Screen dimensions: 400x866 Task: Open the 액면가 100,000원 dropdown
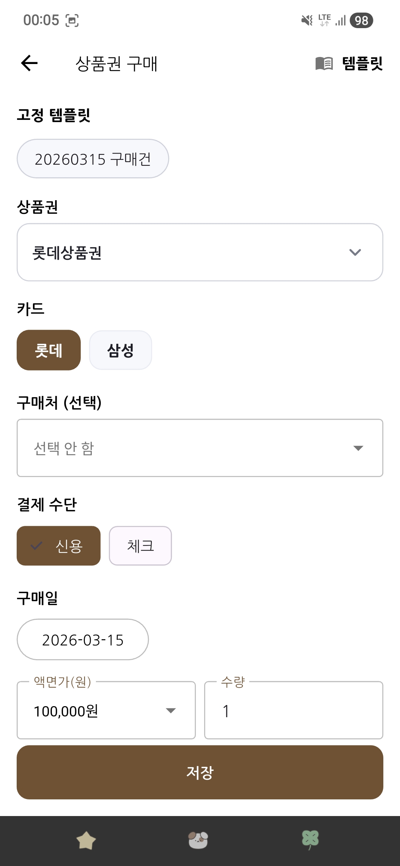[106, 711]
